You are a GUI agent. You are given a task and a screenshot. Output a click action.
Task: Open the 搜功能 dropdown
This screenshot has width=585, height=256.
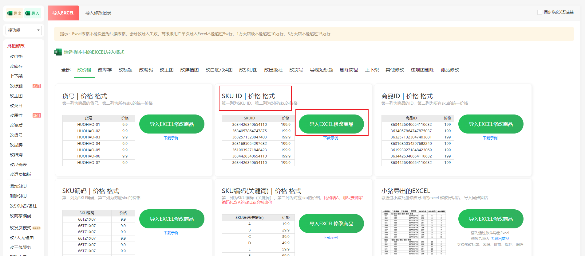pos(24,30)
